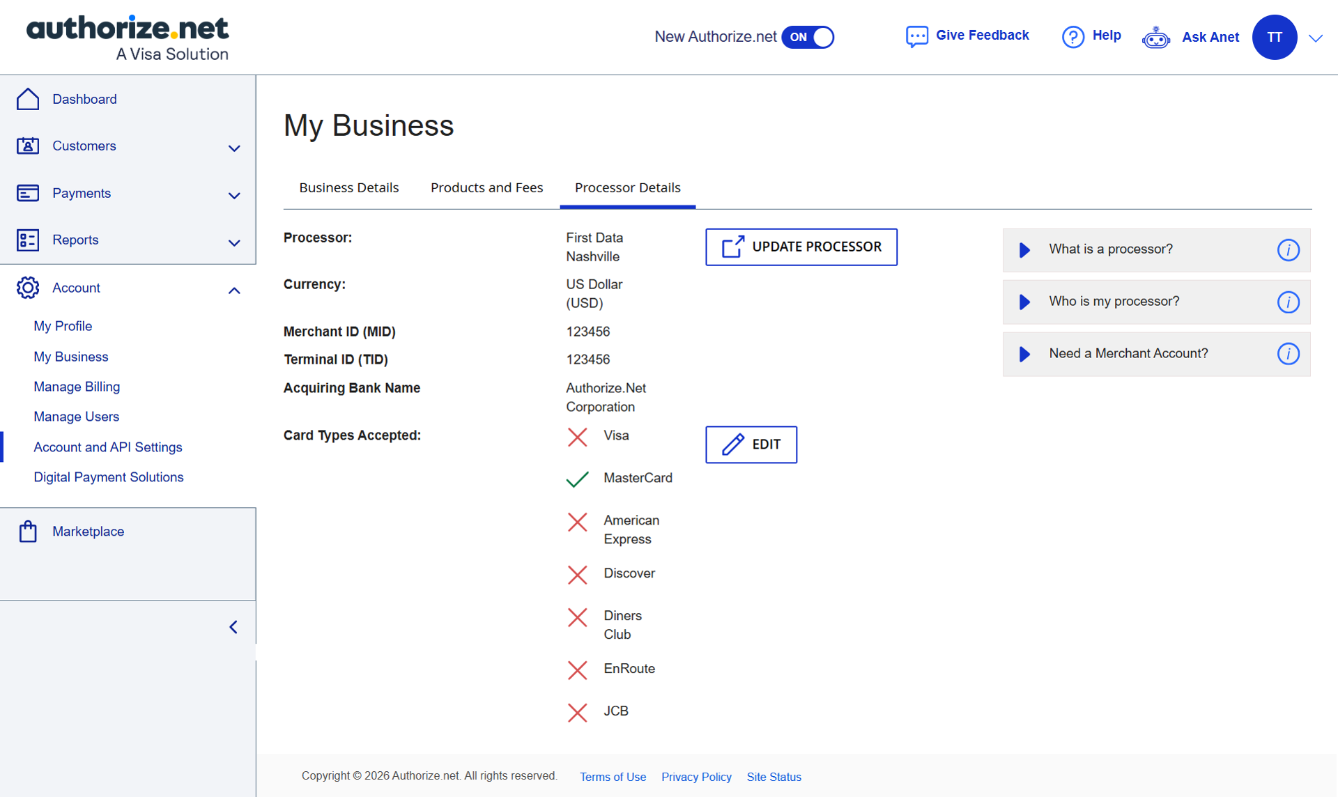Click the Account gear icon
1338x797 pixels.
(28, 288)
